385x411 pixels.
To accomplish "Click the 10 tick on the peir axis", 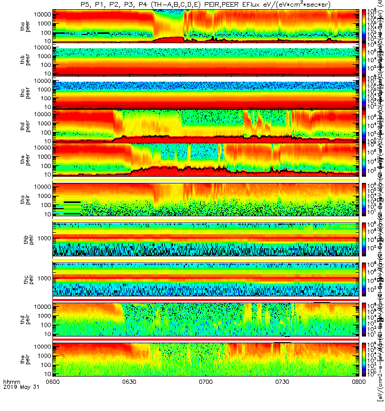I will coord(48,374).
